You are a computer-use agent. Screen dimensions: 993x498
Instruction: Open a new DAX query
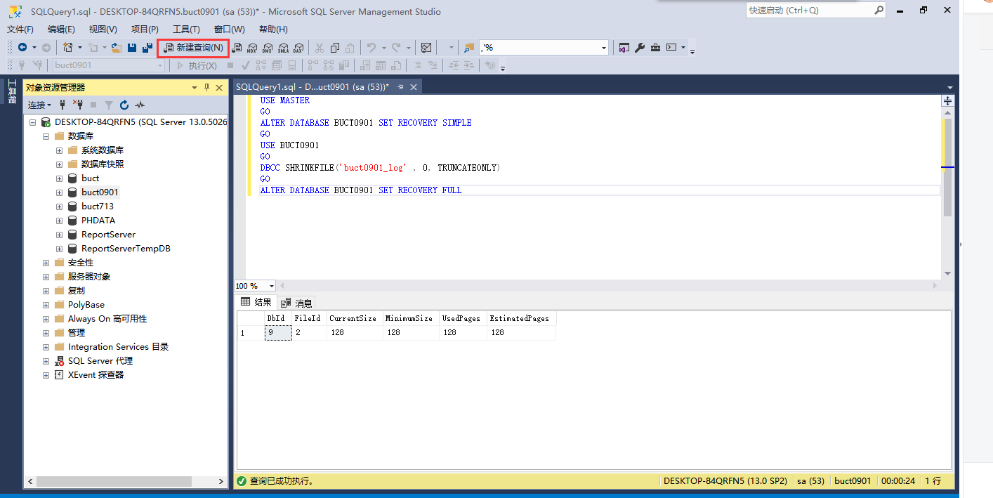(x=298, y=47)
